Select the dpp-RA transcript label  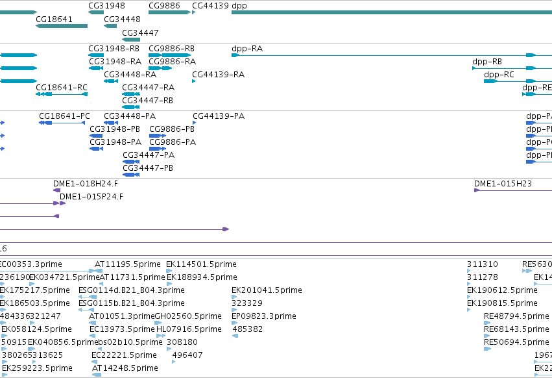[x=247, y=48]
